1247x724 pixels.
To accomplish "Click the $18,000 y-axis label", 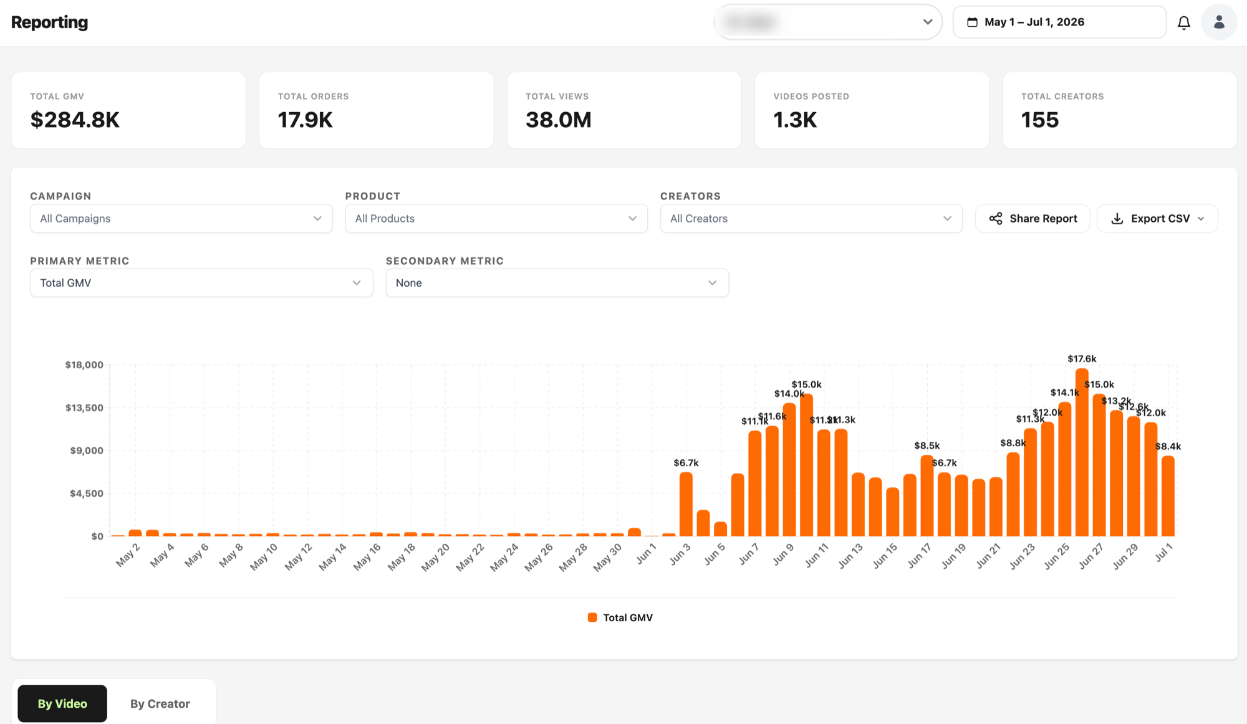I will click(x=84, y=364).
